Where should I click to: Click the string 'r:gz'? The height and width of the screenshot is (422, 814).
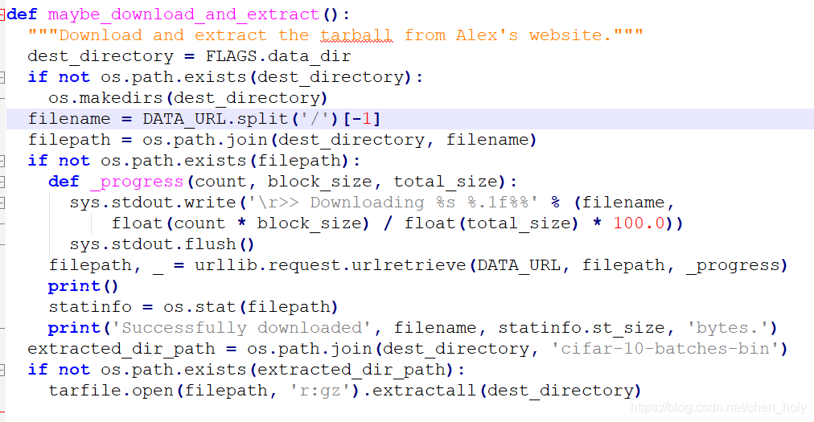click(x=320, y=391)
